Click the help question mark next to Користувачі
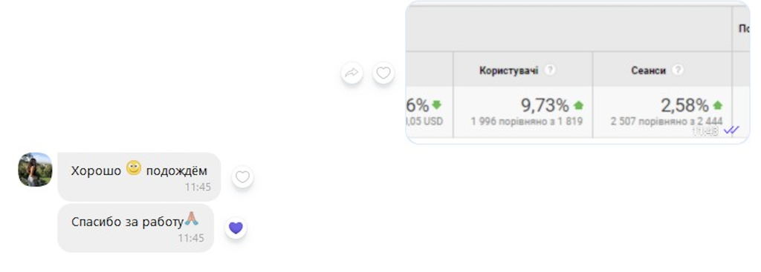Viewport: 761px width, 272px height. [549, 70]
